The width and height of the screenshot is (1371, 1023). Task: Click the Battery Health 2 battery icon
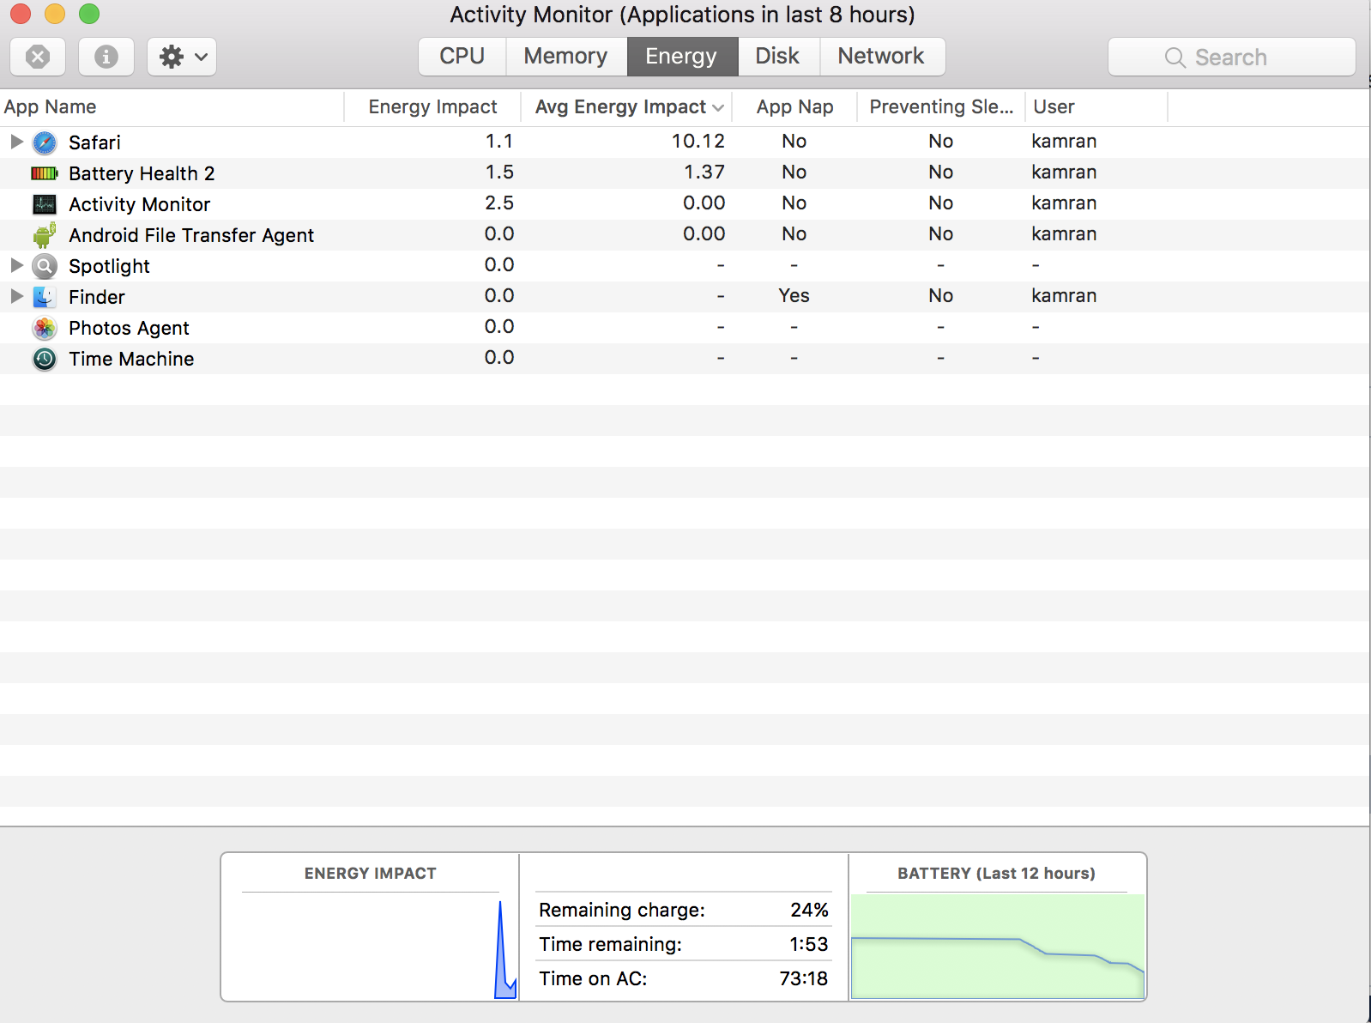point(45,173)
